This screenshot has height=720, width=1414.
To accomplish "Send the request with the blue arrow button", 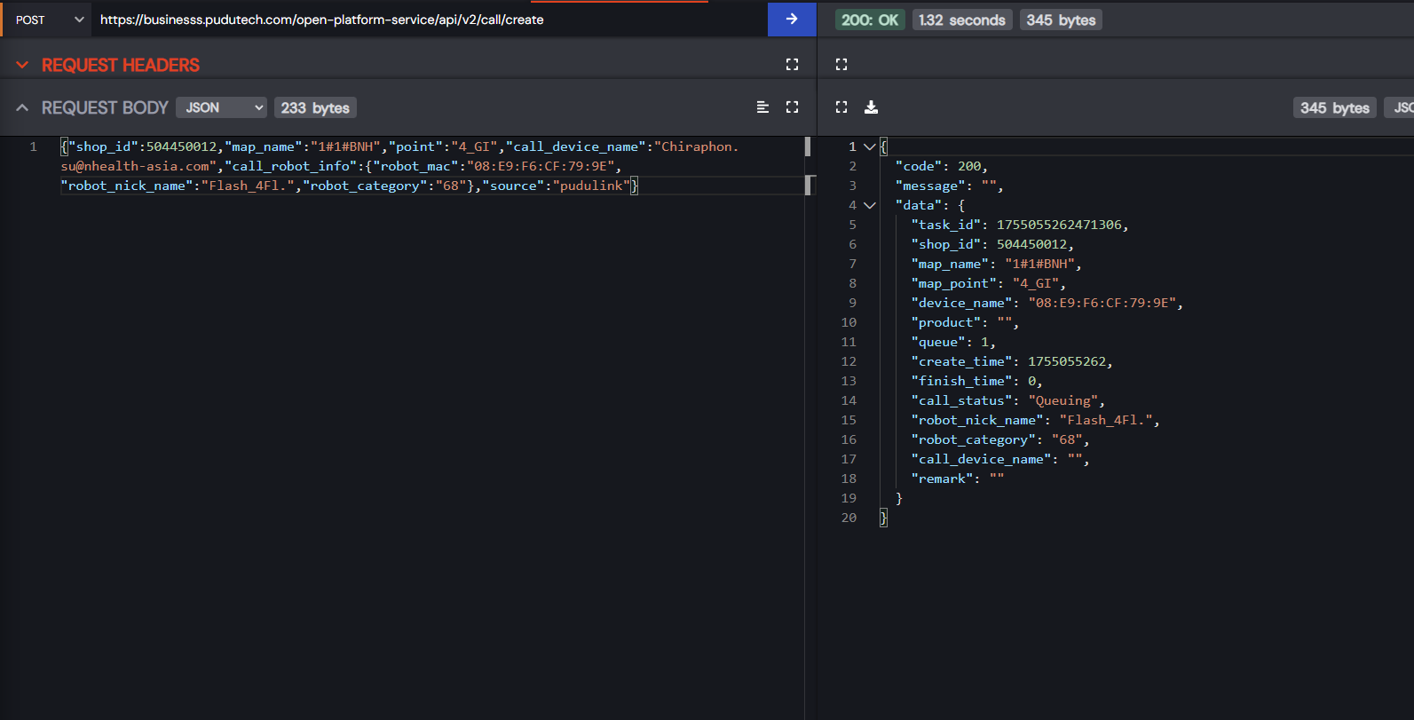I will [x=792, y=20].
